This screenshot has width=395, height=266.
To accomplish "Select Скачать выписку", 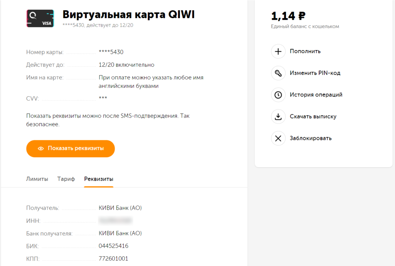I will pyautogui.click(x=313, y=116).
